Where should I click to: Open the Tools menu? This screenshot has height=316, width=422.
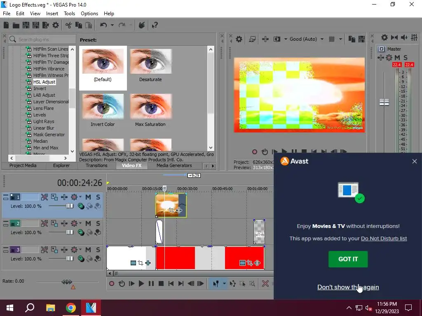tap(69, 14)
